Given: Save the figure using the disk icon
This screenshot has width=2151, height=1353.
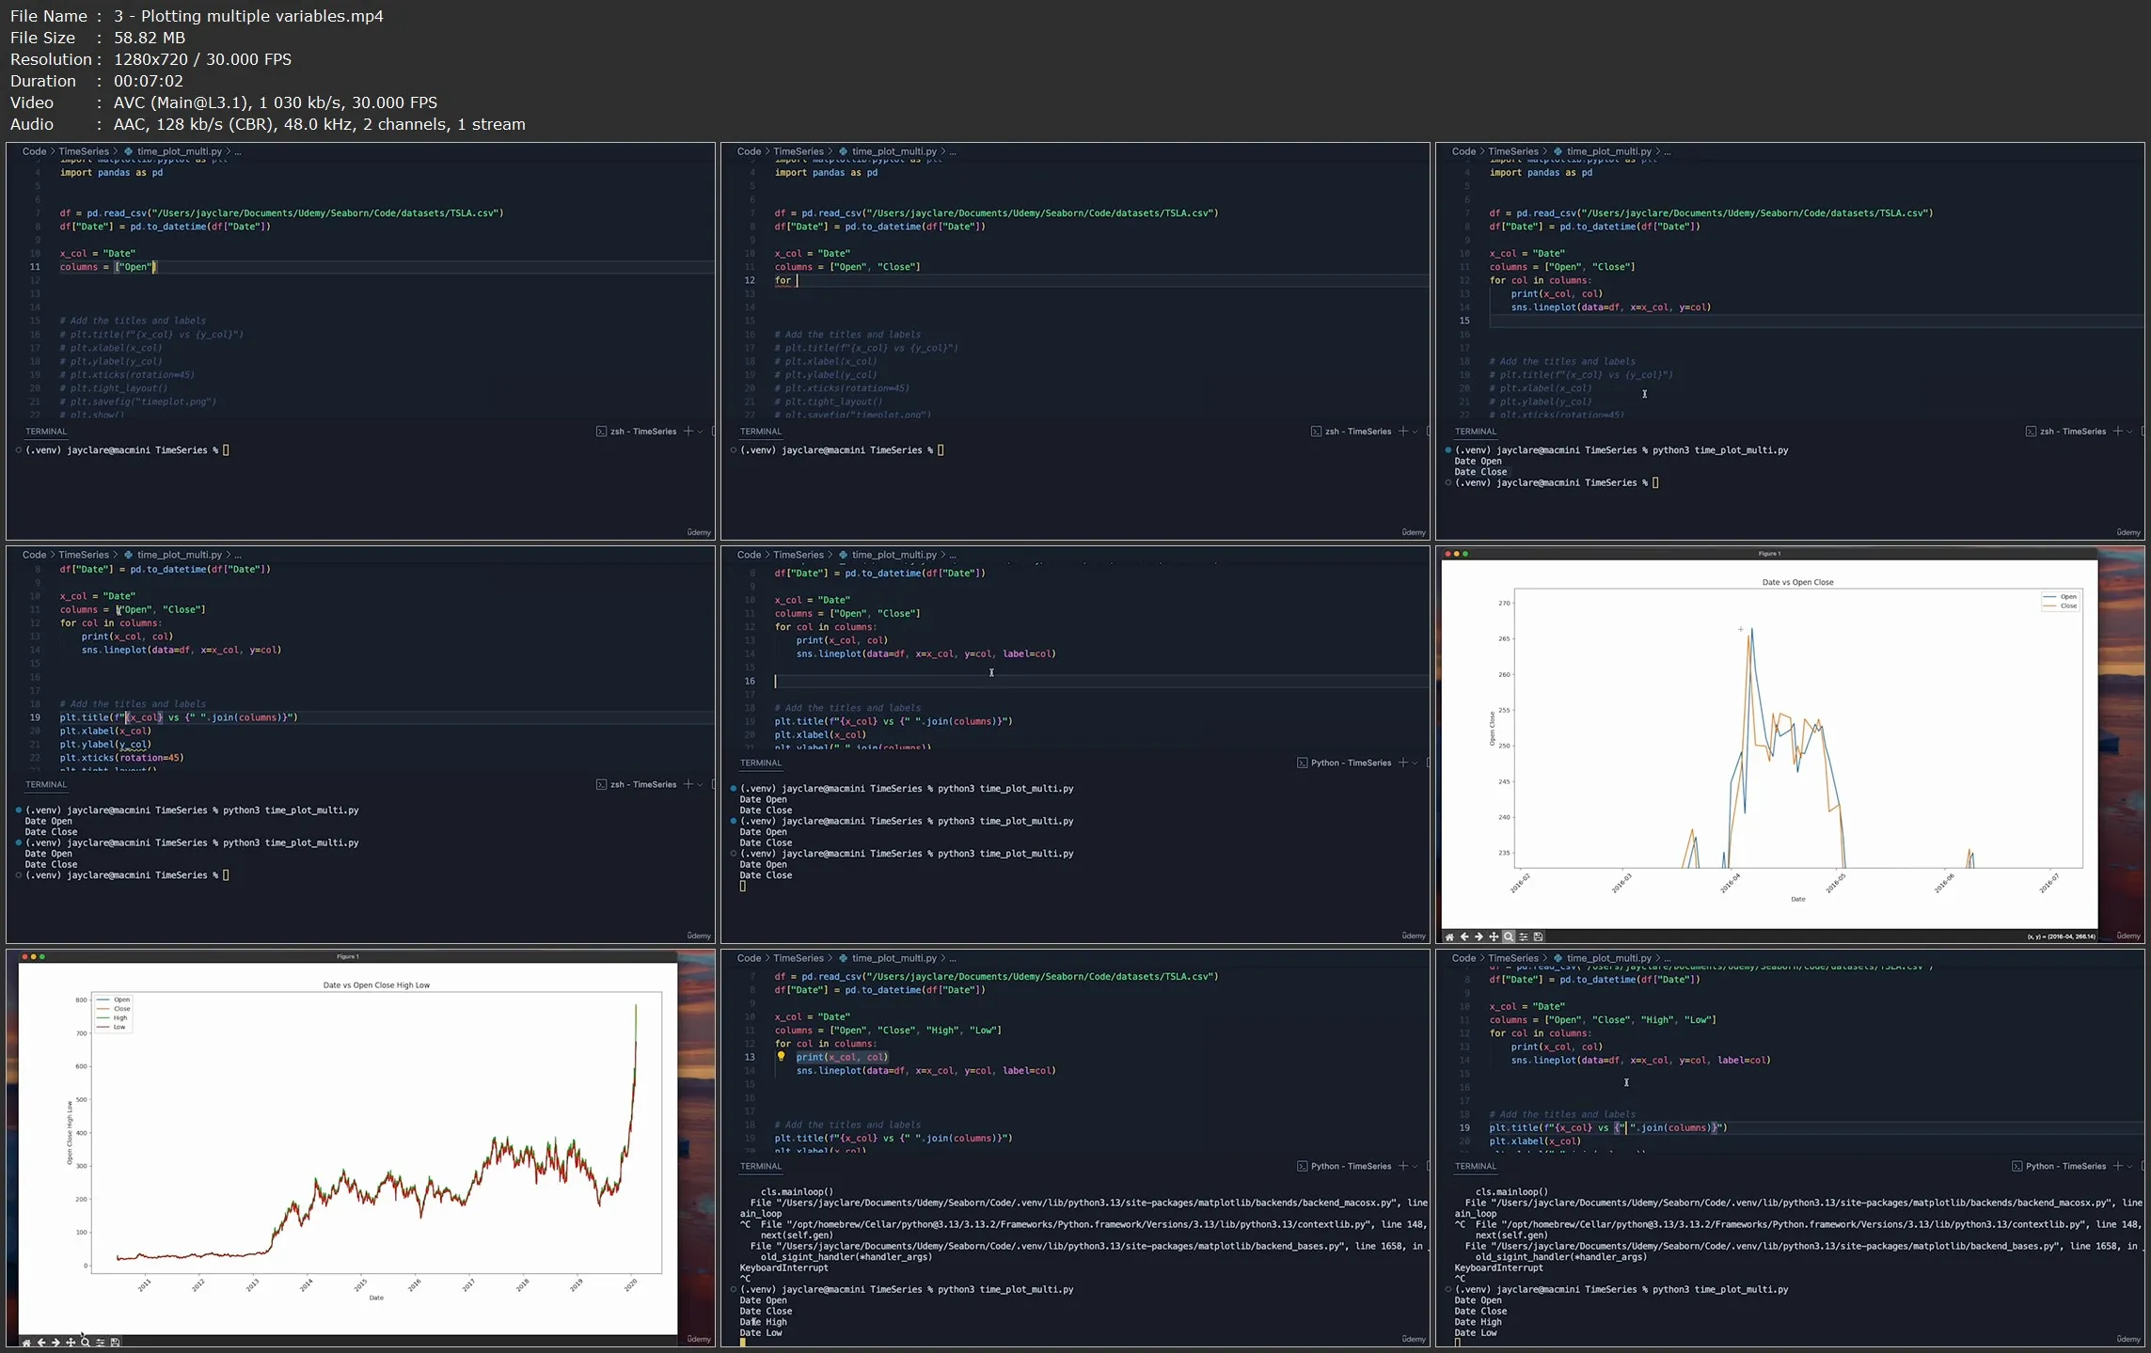Looking at the screenshot, I should (x=1539, y=936).
